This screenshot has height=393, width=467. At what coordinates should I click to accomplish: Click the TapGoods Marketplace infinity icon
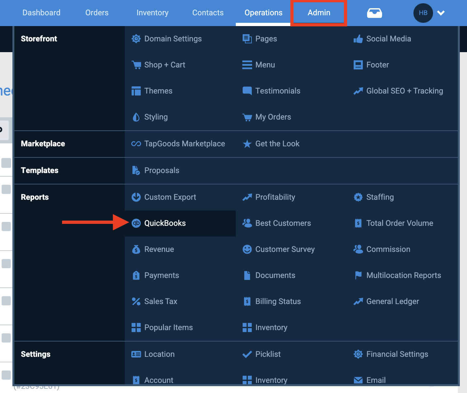(136, 144)
